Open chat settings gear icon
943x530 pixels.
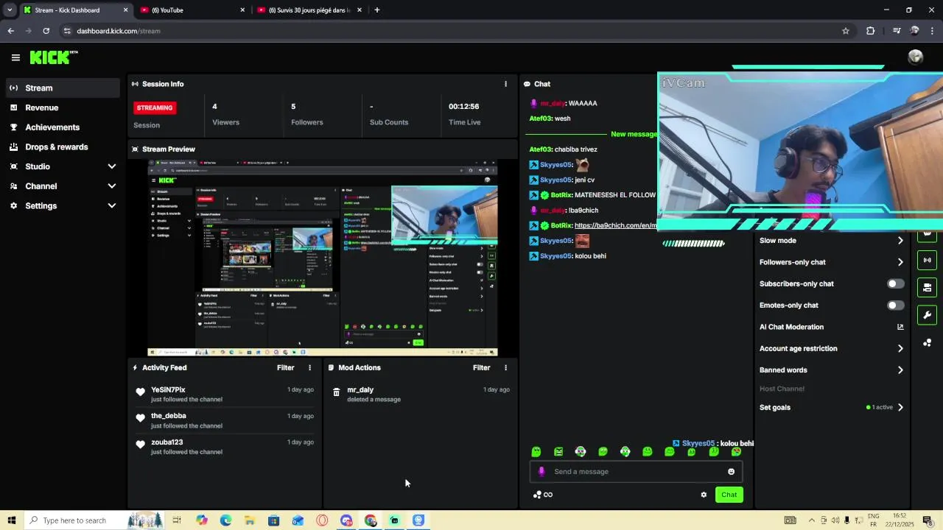click(x=704, y=495)
